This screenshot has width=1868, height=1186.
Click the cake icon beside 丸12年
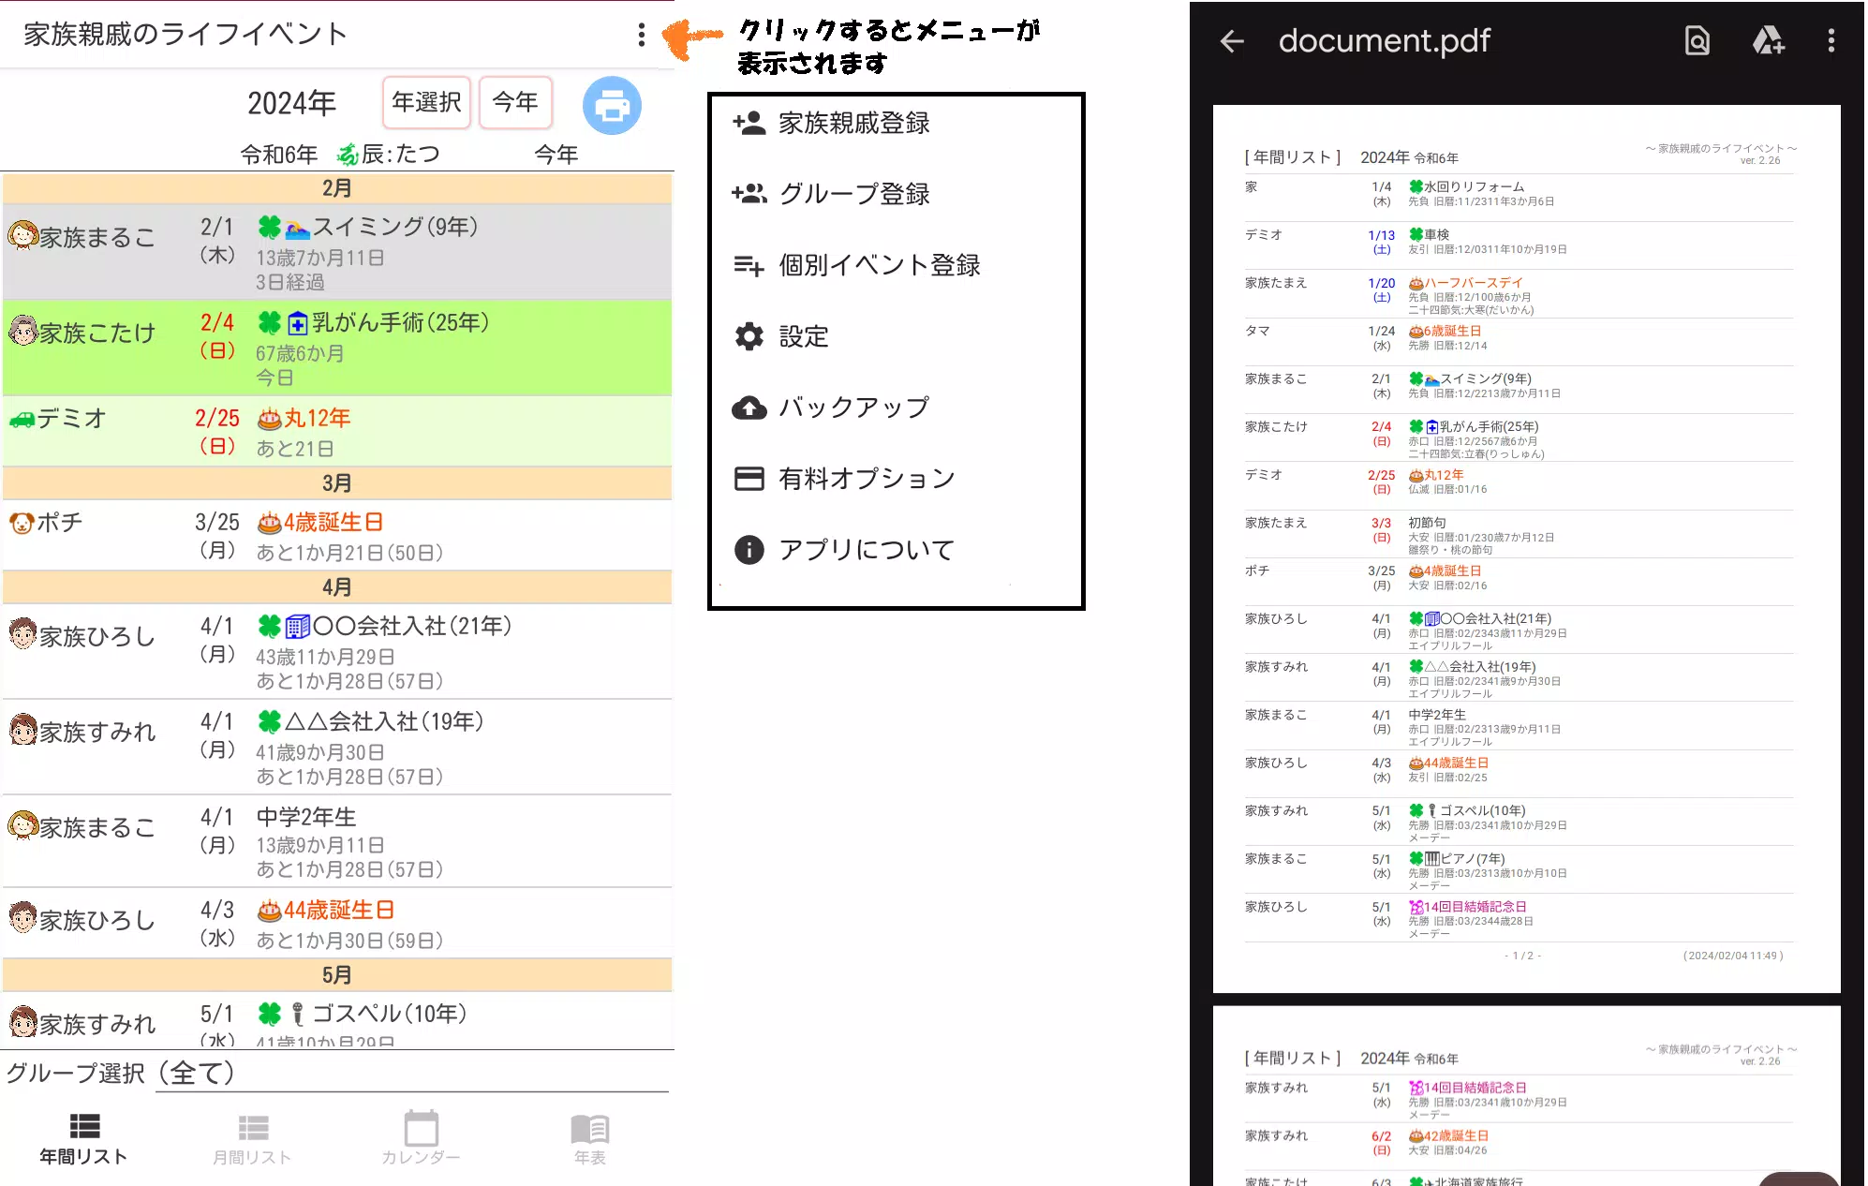click(269, 419)
